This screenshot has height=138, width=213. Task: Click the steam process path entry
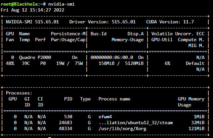[136, 123]
